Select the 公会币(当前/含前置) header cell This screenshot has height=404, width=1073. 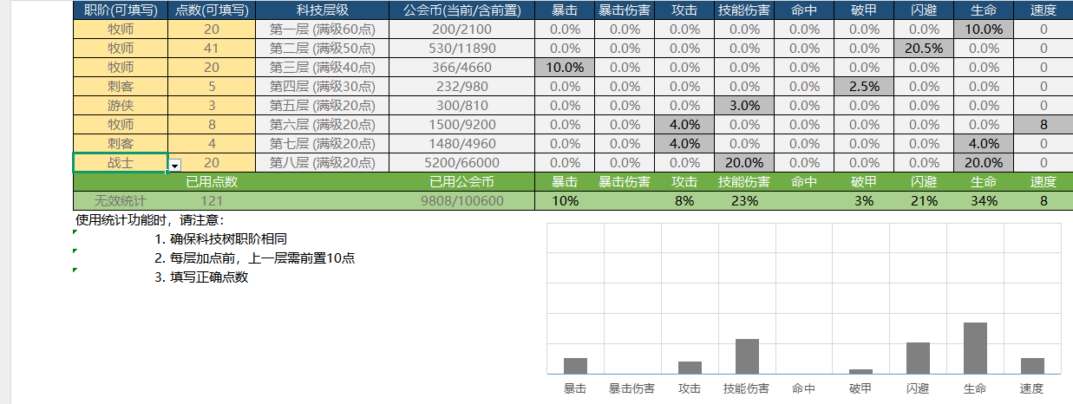462,10
